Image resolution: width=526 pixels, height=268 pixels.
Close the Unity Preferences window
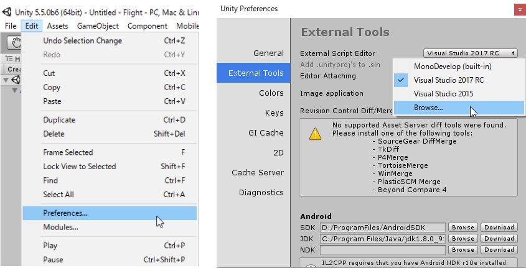(520, 10)
